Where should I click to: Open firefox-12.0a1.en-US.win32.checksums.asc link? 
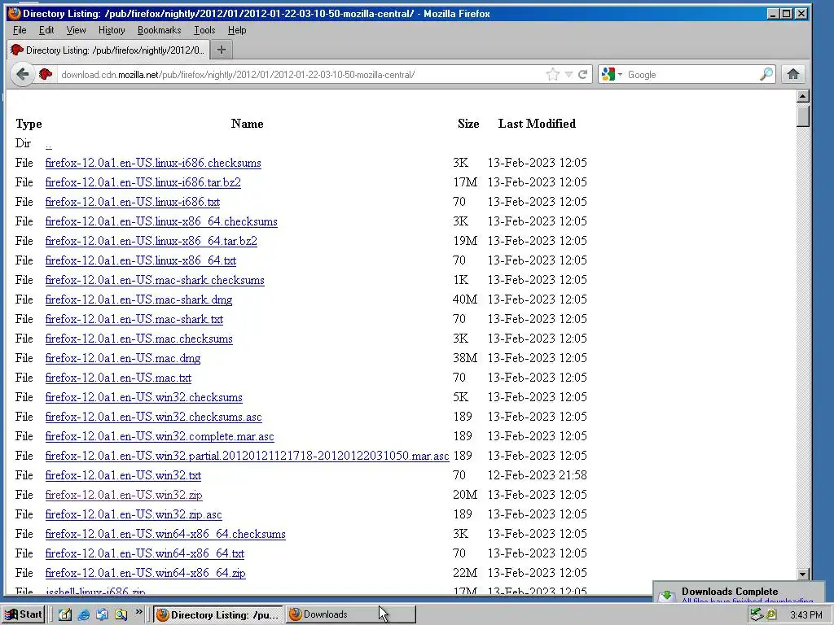pos(154,417)
